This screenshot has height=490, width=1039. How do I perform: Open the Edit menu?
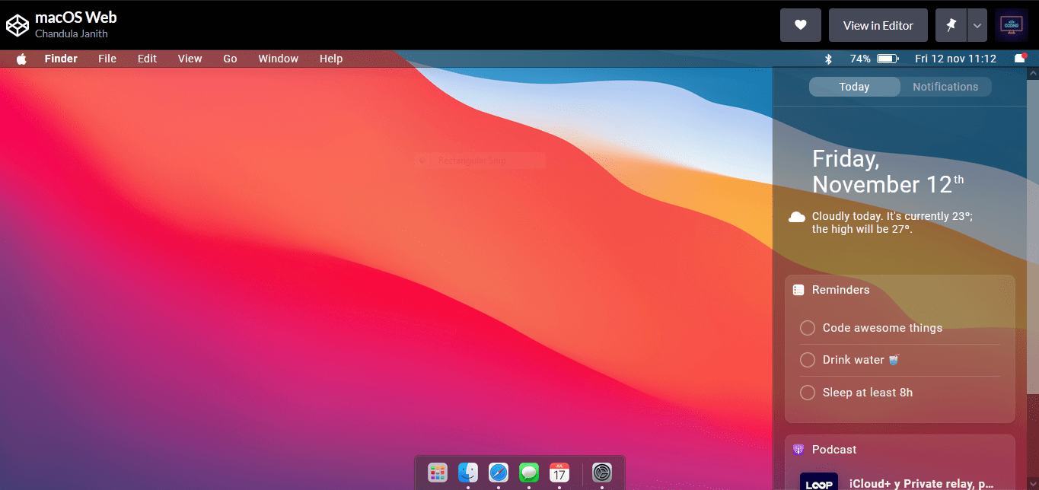point(147,59)
